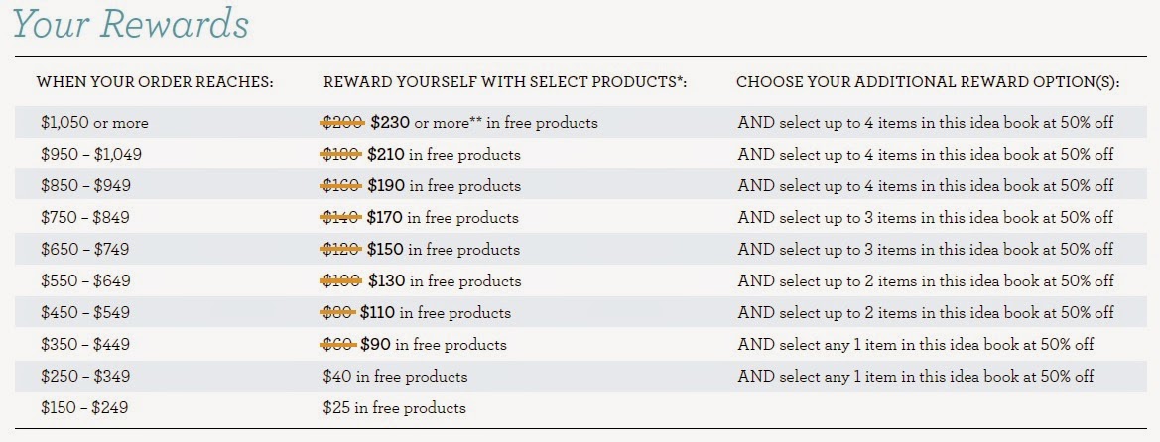Click the crossed-out '$100' amount
The width and height of the screenshot is (1160, 442).
341,280
